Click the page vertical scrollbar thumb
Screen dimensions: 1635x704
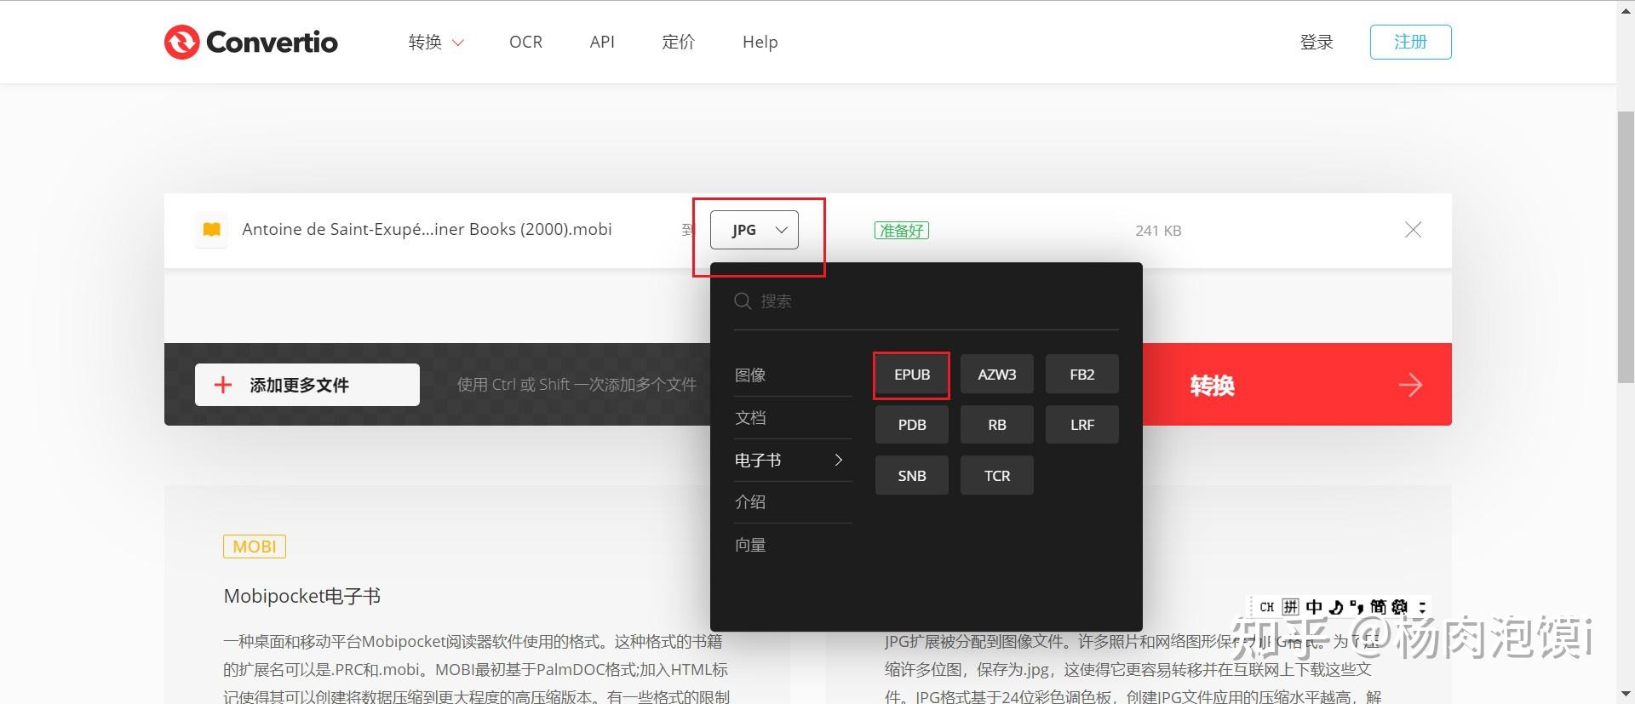[1626, 247]
